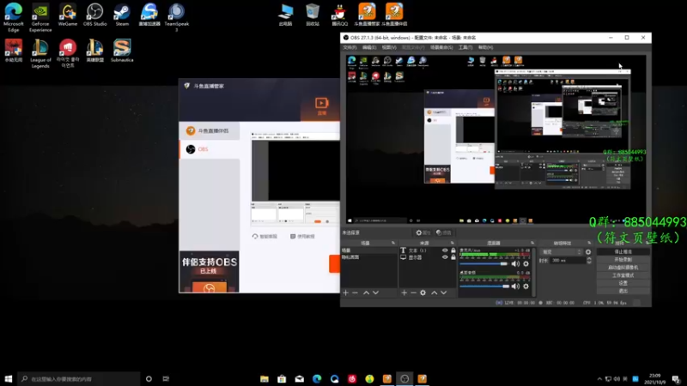Hide the display capture source via eye icon

pos(445,257)
